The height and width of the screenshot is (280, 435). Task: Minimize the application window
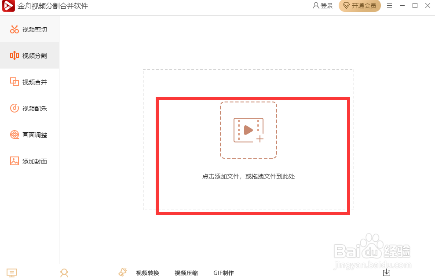[x=402, y=6]
